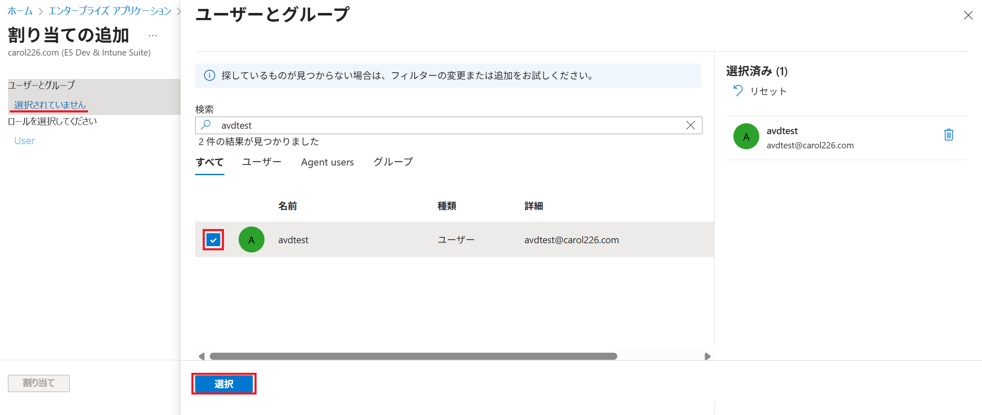Open the 選択されていません link

click(50, 105)
